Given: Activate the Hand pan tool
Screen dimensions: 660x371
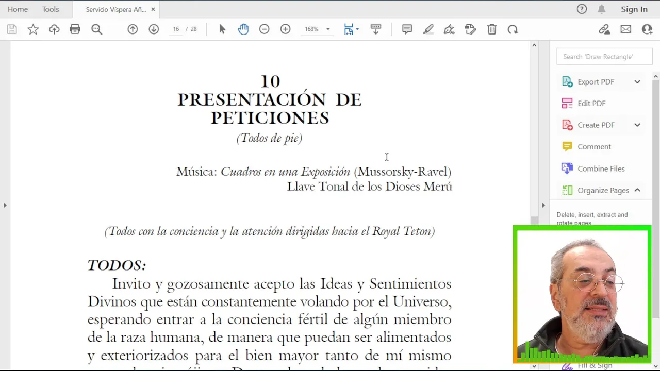Looking at the screenshot, I should (243, 29).
